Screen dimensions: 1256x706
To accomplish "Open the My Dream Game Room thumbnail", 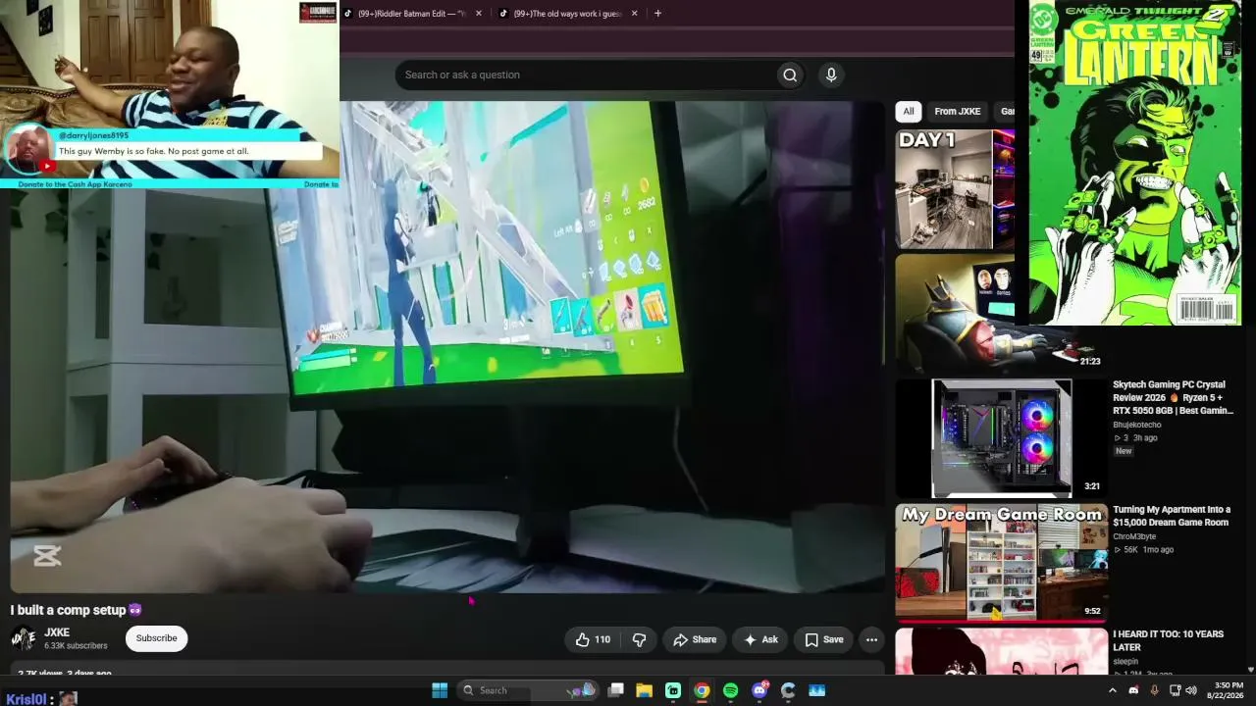I will pos(1002,563).
